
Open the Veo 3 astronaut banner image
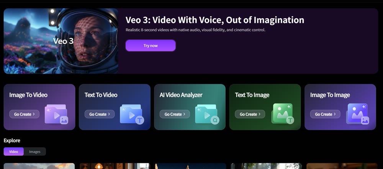61,41
